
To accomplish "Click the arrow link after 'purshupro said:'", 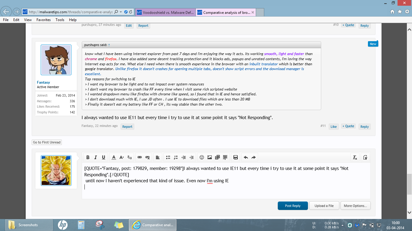I will click(x=109, y=45).
